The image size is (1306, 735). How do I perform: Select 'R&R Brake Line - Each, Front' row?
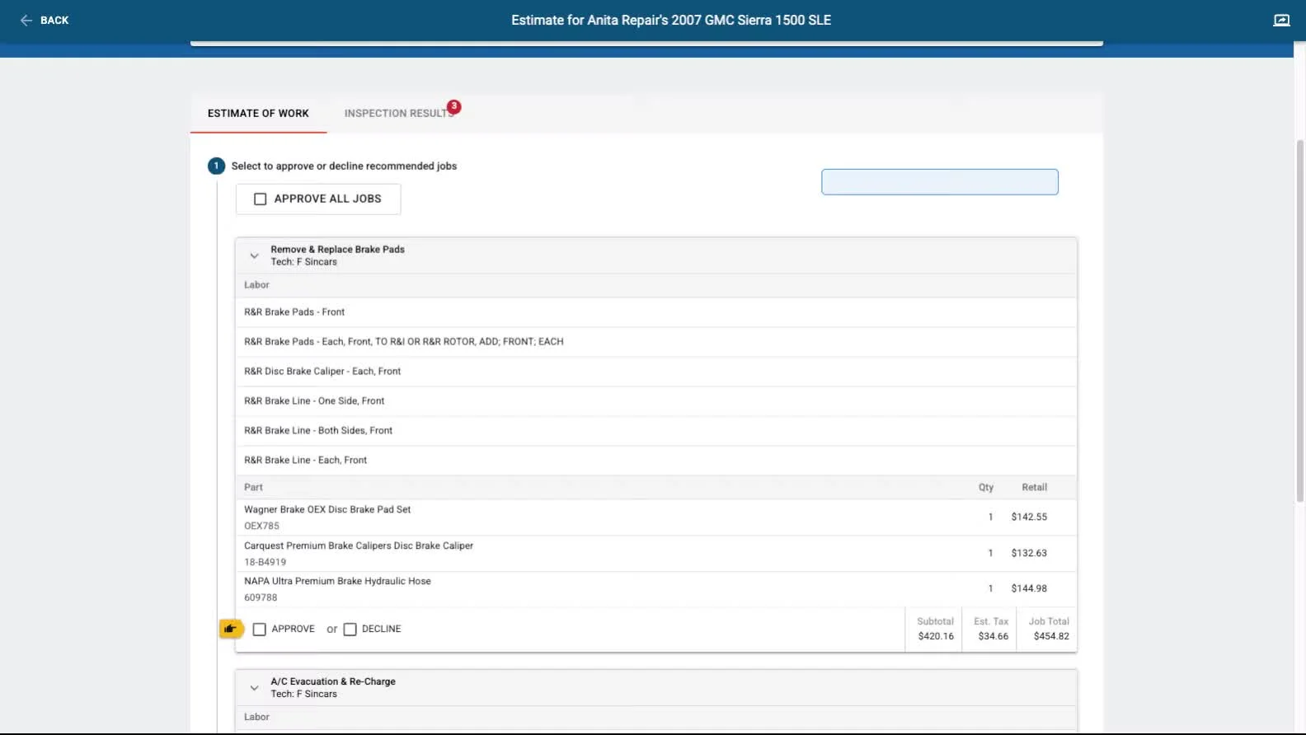[655, 461]
